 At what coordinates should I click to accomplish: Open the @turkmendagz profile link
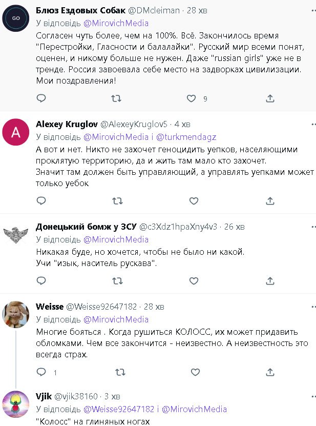tap(185, 137)
